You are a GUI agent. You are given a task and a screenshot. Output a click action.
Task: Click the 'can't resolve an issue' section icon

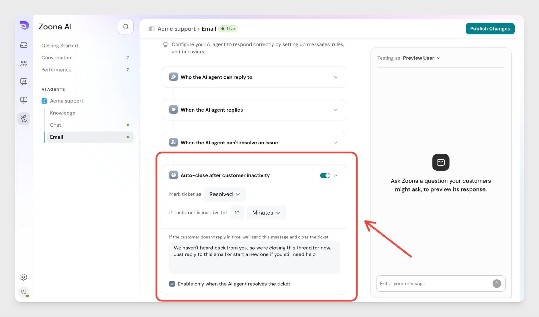pyautogui.click(x=173, y=142)
